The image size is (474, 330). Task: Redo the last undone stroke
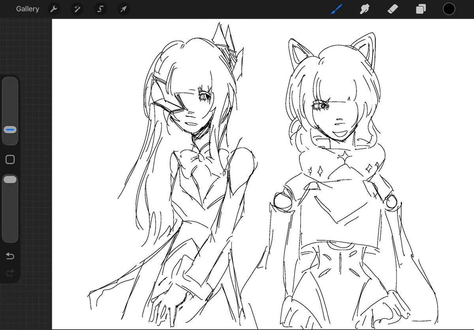tap(10, 273)
